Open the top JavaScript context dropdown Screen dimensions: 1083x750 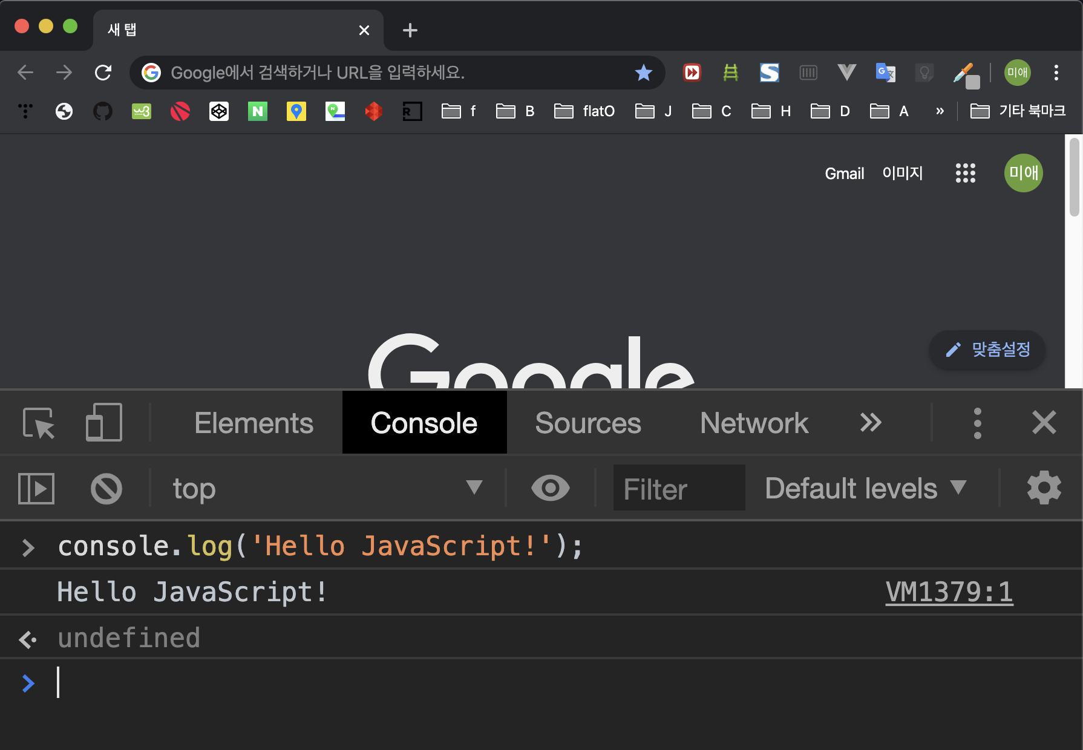pyautogui.click(x=327, y=489)
